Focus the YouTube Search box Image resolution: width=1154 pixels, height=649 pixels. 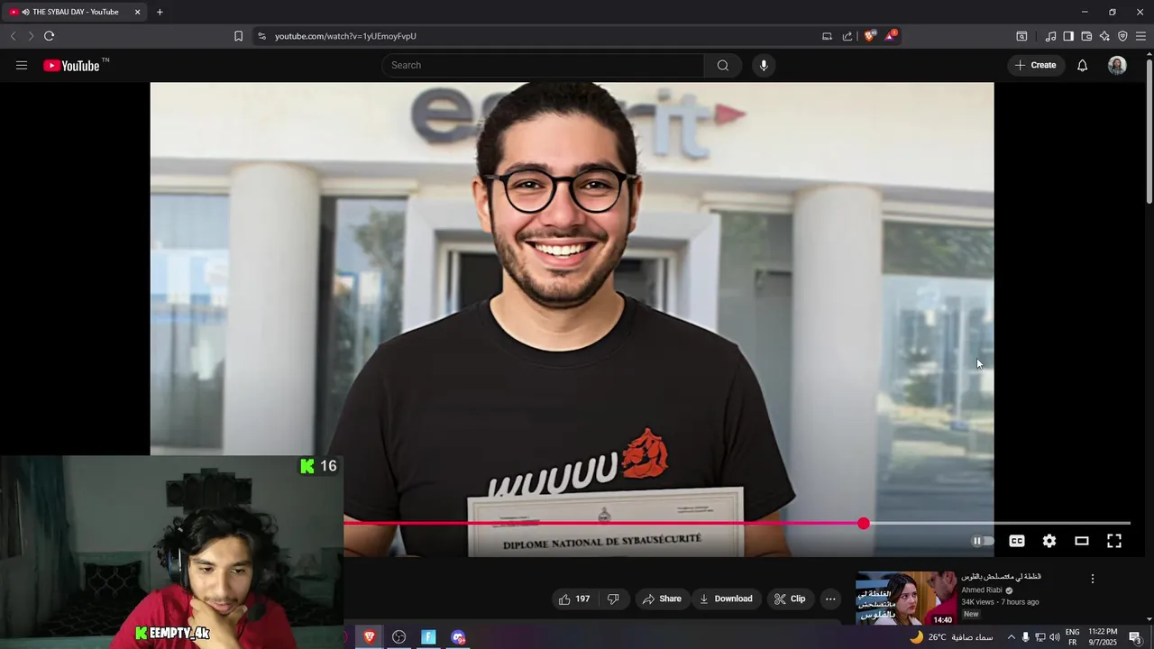pos(545,65)
